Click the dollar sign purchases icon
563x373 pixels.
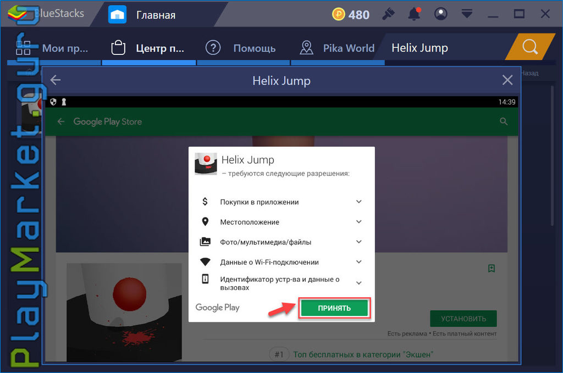coord(205,202)
